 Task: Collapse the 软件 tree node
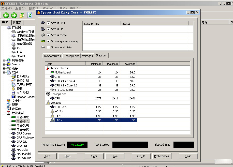coord(4,72)
